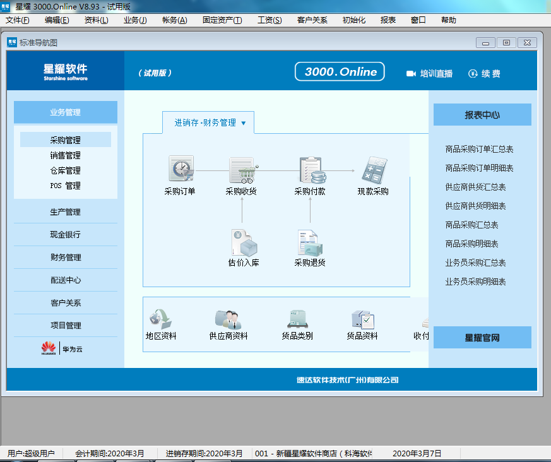The width and height of the screenshot is (551, 462).
Task: Select 仓库管理 in the sidebar
Action: point(66,170)
